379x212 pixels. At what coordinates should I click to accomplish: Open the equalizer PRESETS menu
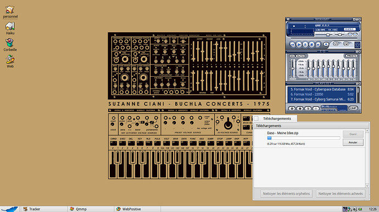point(352,56)
